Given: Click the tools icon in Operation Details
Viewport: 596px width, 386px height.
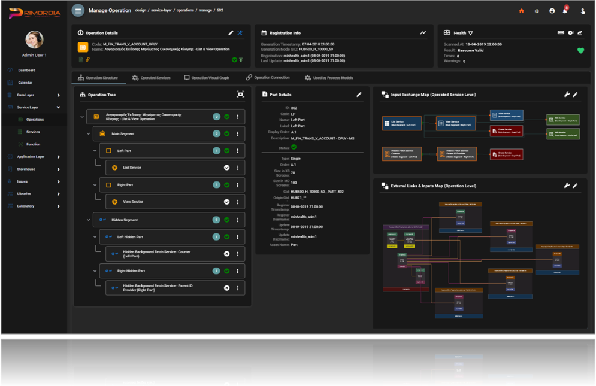Looking at the screenshot, I should click(240, 33).
